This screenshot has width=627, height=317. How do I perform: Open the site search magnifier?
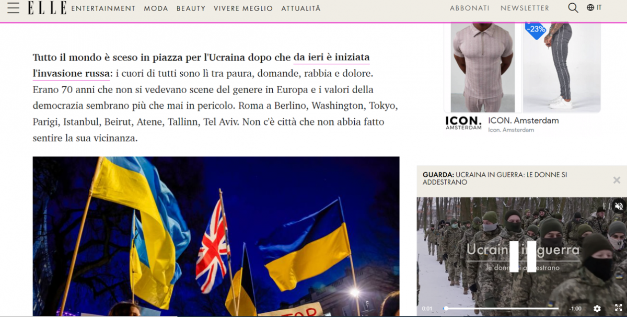(x=573, y=8)
